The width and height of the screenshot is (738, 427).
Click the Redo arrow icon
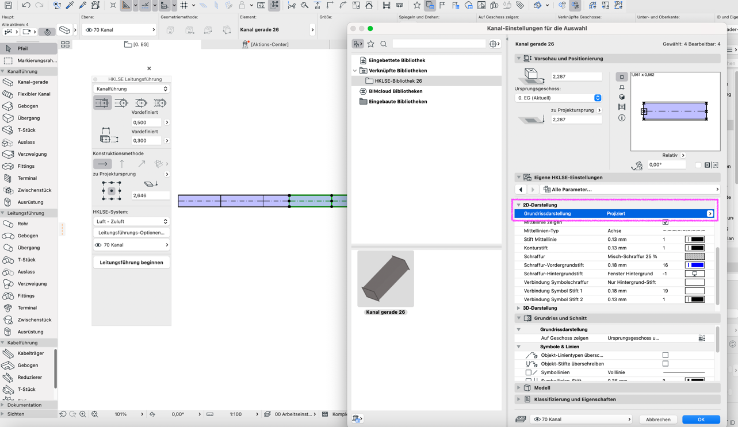point(39,5)
